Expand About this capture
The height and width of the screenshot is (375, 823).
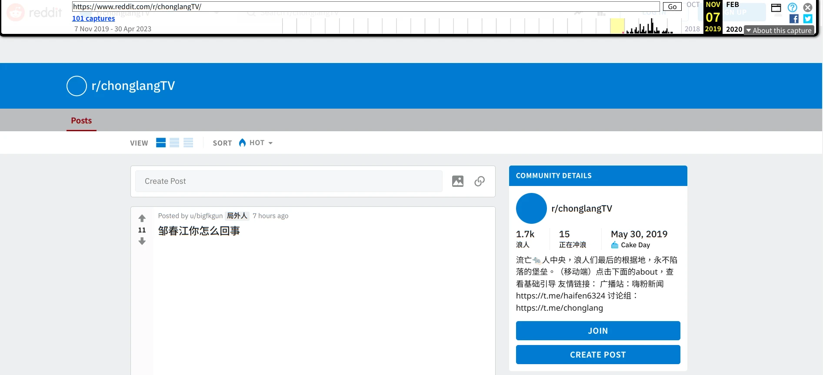(x=779, y=30)
